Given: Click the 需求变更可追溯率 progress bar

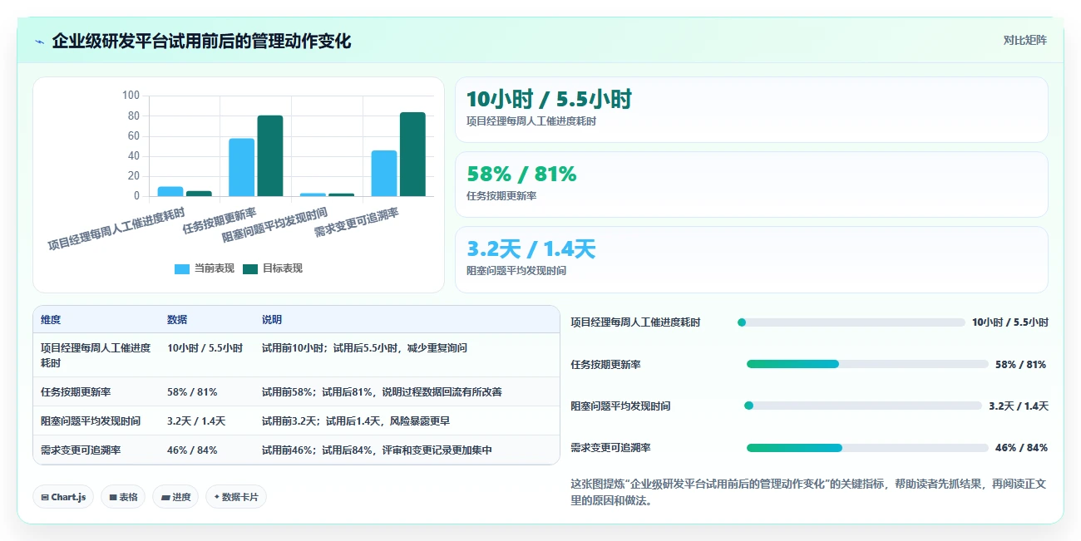Looking at the screenshot, I should [867, 448].
